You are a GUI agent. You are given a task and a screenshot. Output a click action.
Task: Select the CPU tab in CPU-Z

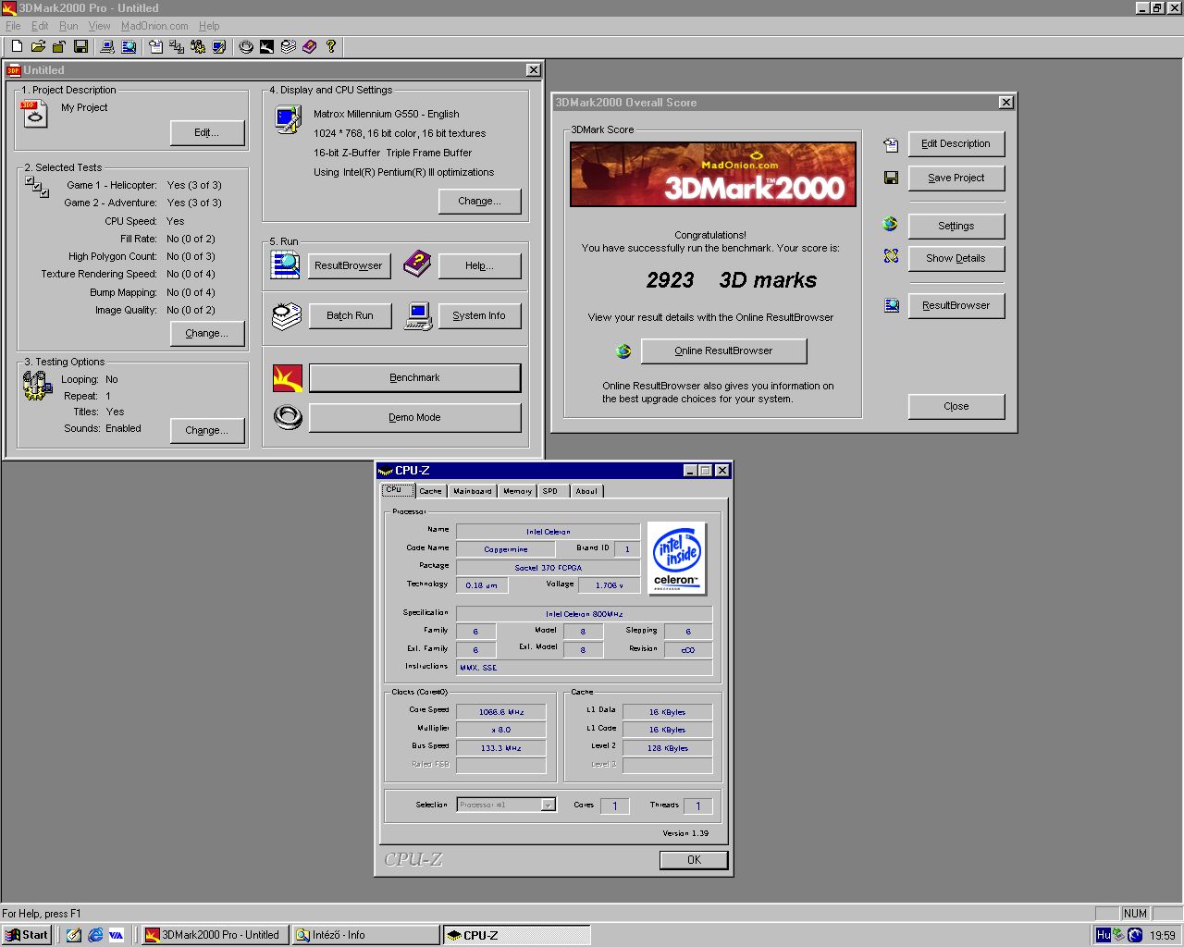[397, 490]
